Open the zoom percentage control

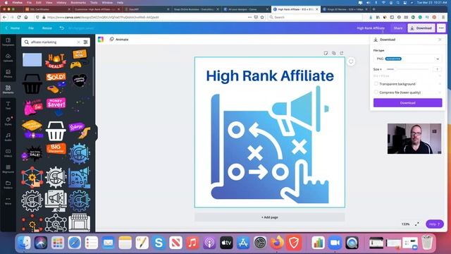(x=405, y=224)
